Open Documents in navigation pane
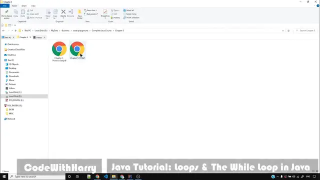The width and height of the screenshot is (320, 180). (x=14, y=72)
